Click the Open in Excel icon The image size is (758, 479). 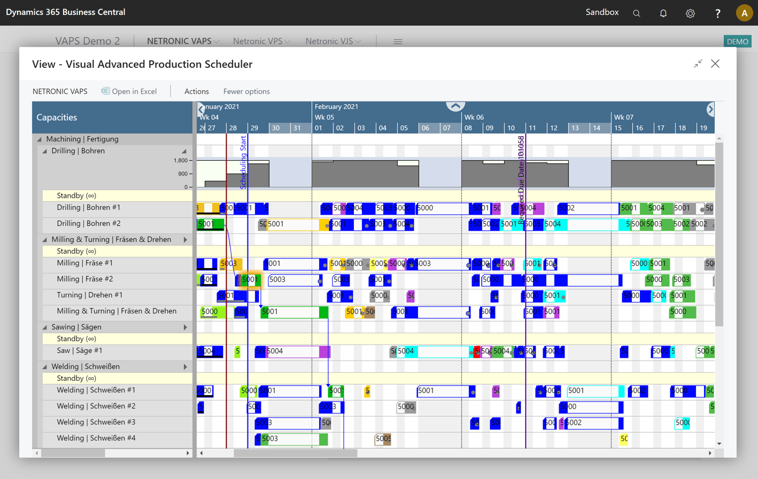click(x=105, y=91)
